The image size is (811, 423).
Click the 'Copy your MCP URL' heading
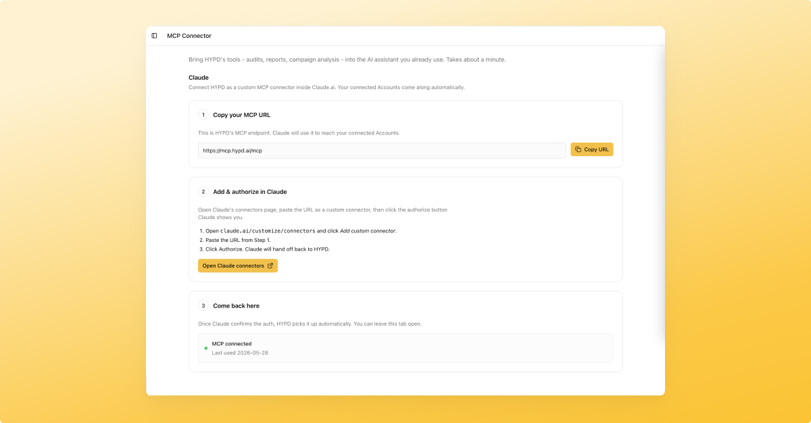tap(242, 115)
